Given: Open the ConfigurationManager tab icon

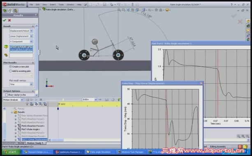Looking at the screenshot, I should pyautogui.click(x=16, y=11).
